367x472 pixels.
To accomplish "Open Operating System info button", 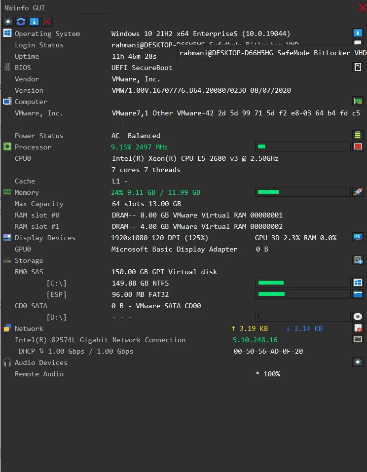I will (358, 33).
